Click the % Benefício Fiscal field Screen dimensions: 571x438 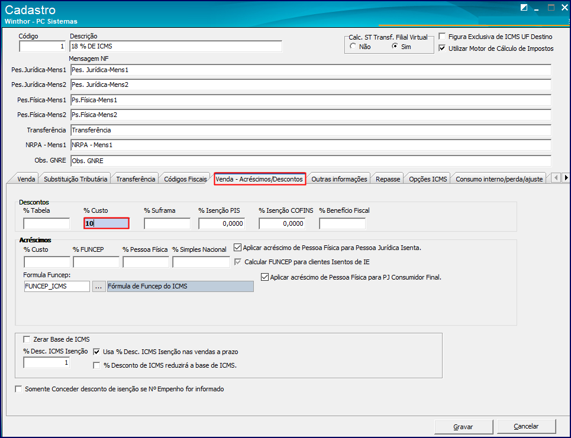343,223
